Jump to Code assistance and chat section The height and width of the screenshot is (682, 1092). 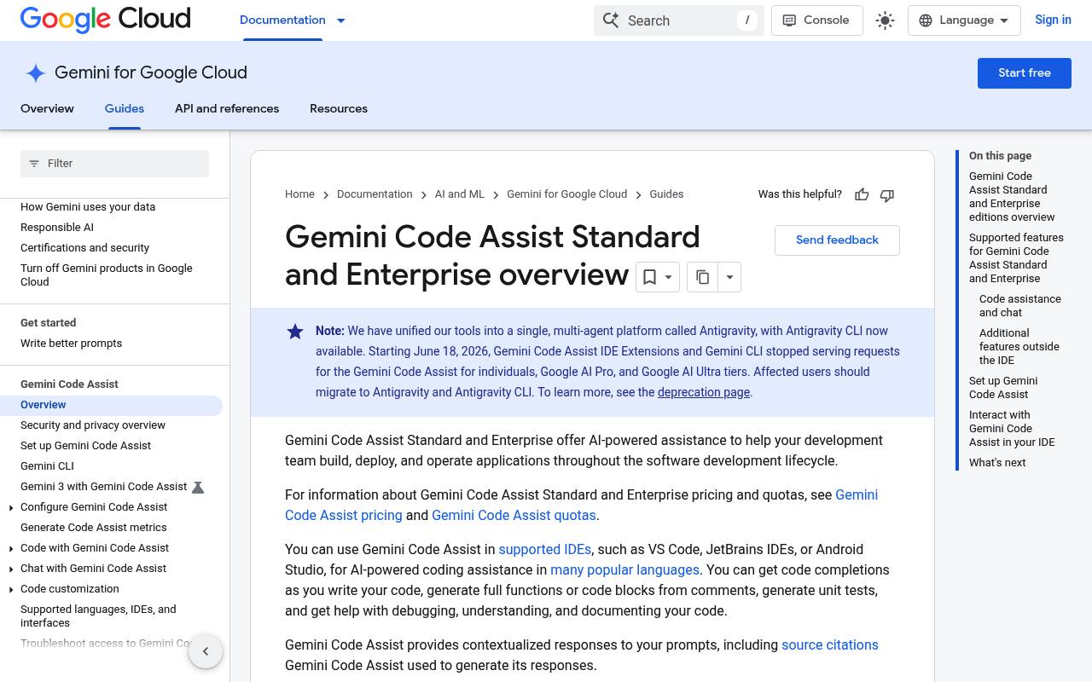click(1020, 306)
